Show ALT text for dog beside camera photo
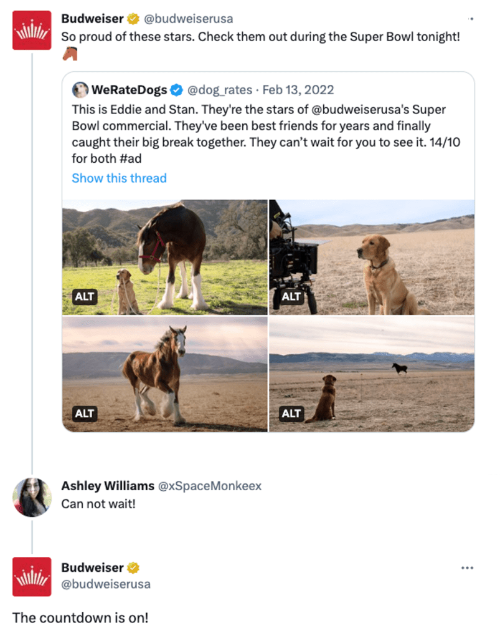 pyautogui.click(x=291, y=297)
